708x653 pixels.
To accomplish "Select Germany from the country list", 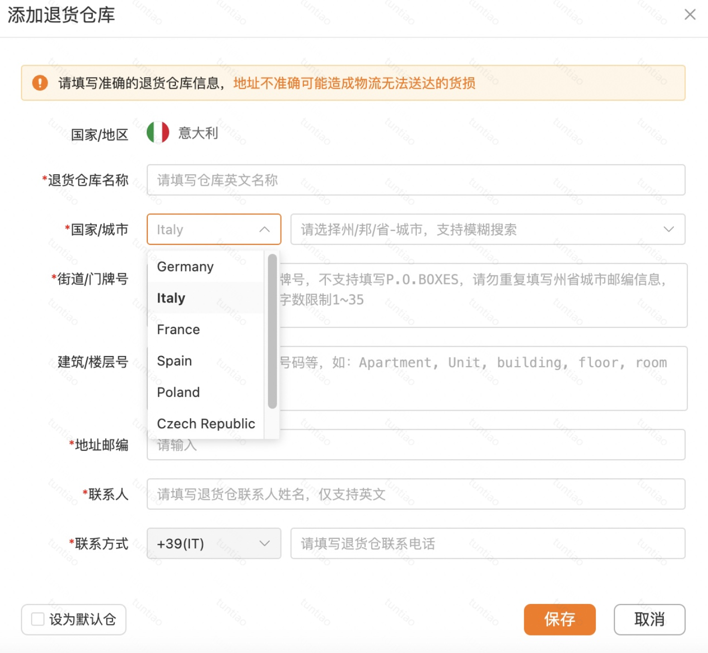I will click(x=185, y=266).
